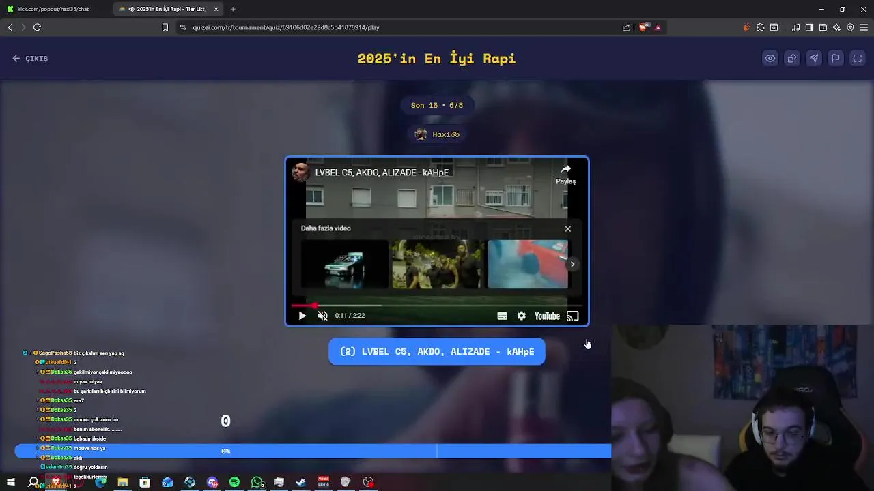Reload the quizei page

(x=37, y=27)
